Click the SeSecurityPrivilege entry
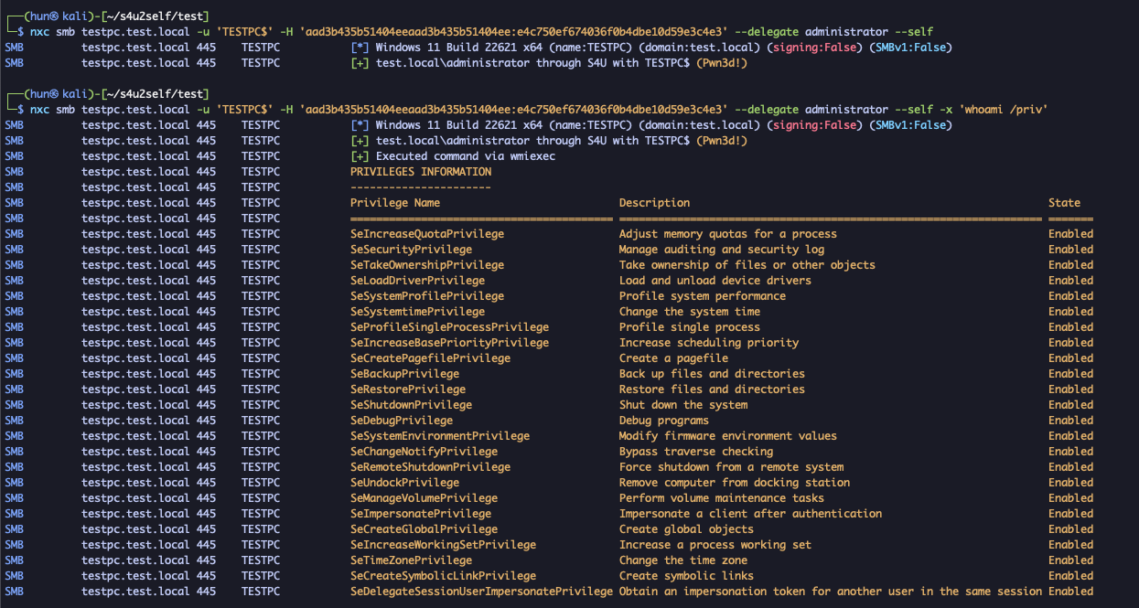Image resolution: width=1139 pixels, height=608 pixels. pos(412,250)
